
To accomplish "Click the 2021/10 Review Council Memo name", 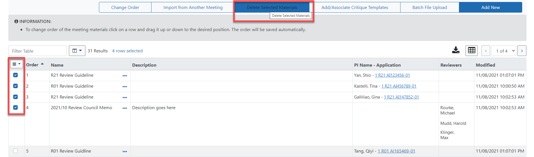I will click(x=82, y=108).
